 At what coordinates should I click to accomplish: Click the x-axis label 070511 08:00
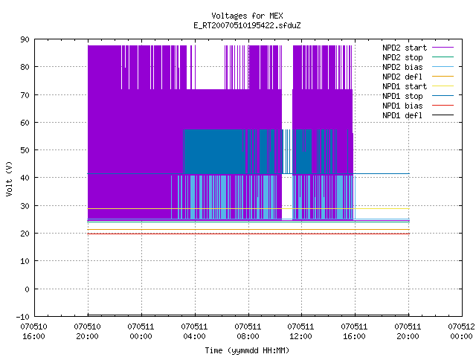coord(248,332)
